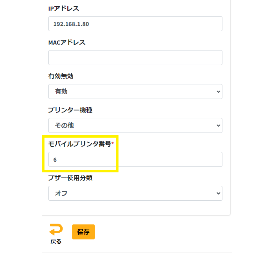Open the プリンター機種 dropdown
Image resolution: width=274 pixels, height=254 pixels.
pos(135,125)
